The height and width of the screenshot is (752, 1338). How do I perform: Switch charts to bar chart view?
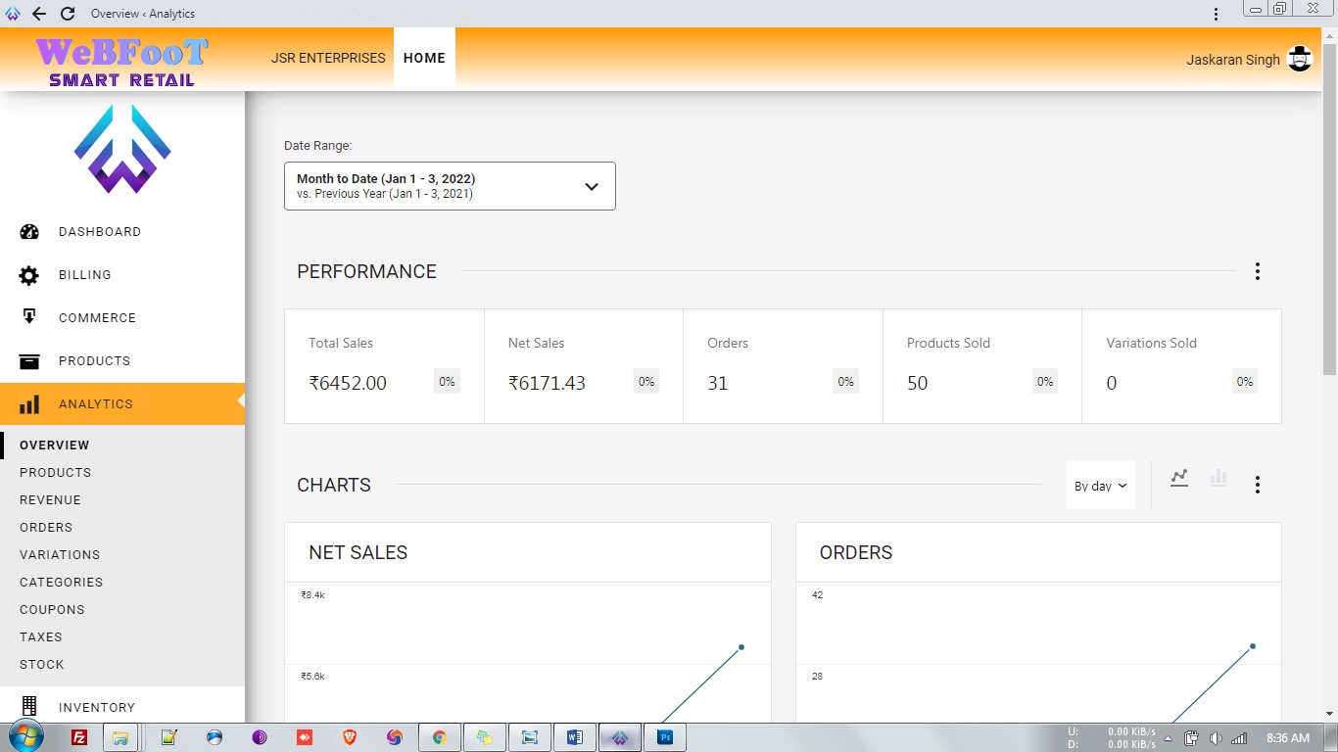point(1219,478)
